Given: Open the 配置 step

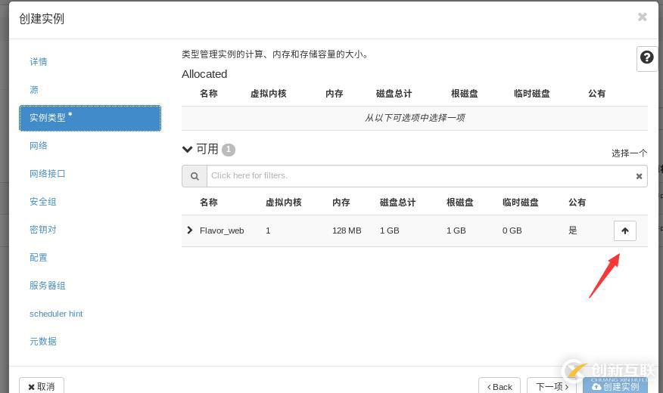Looking at the screenshot, I should [39, 257].
